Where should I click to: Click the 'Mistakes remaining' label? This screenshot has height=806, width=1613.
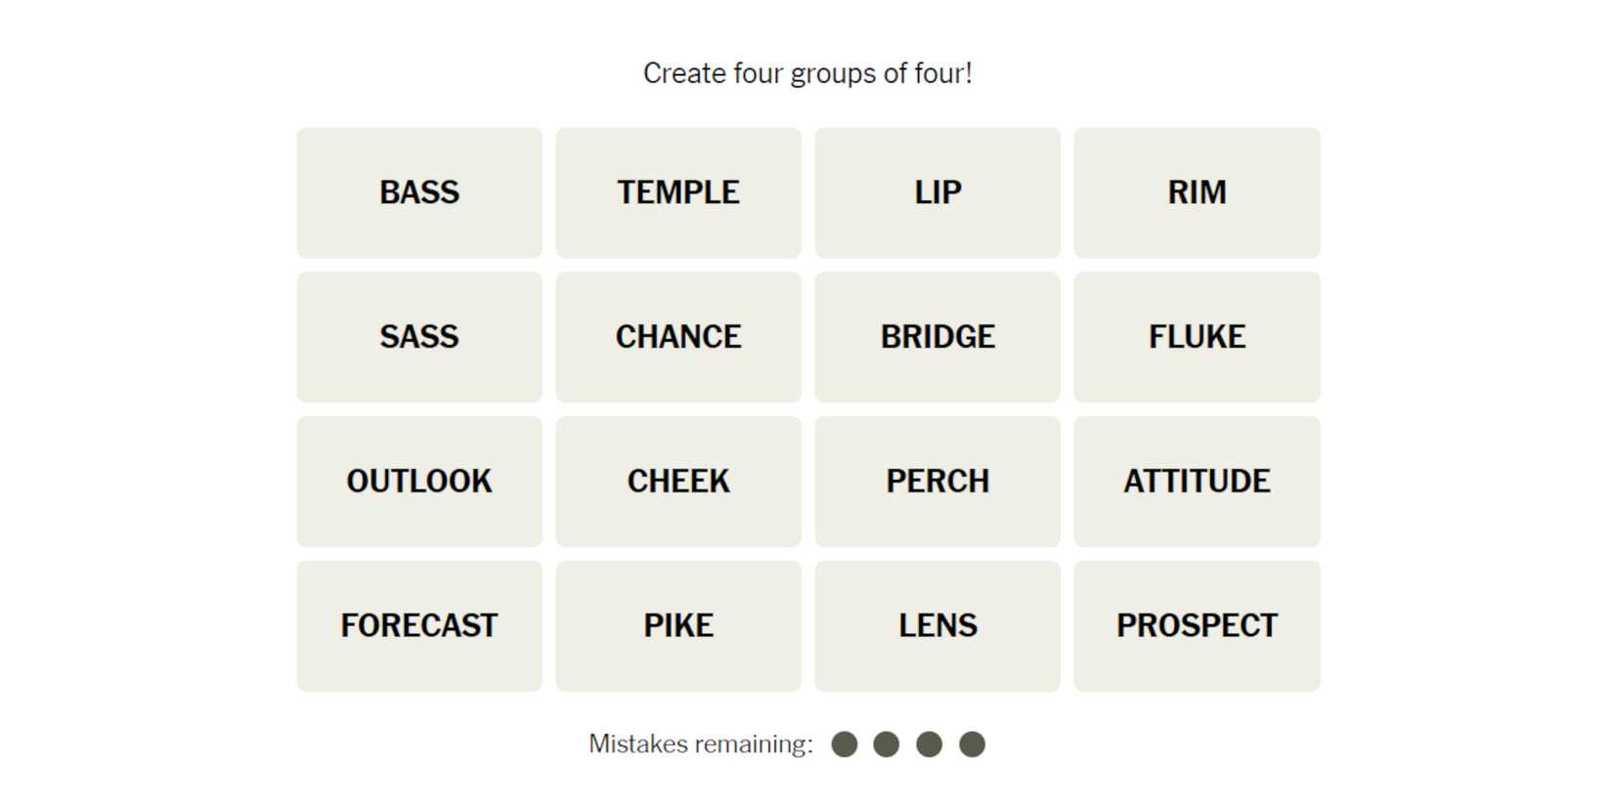point(700,744)
